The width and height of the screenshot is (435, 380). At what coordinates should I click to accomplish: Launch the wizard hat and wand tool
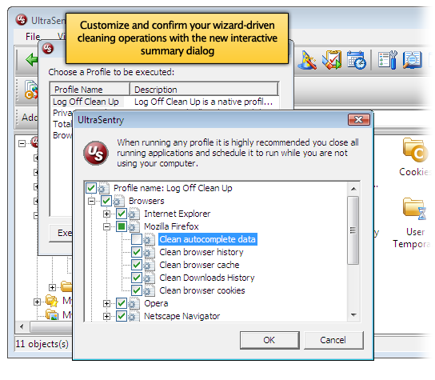[307, 60]
